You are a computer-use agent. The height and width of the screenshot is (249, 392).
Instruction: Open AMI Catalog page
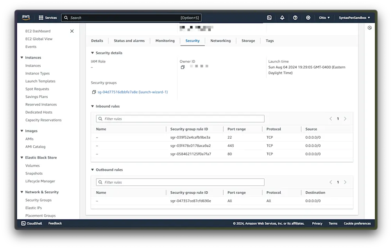click(x=35, y=147)
